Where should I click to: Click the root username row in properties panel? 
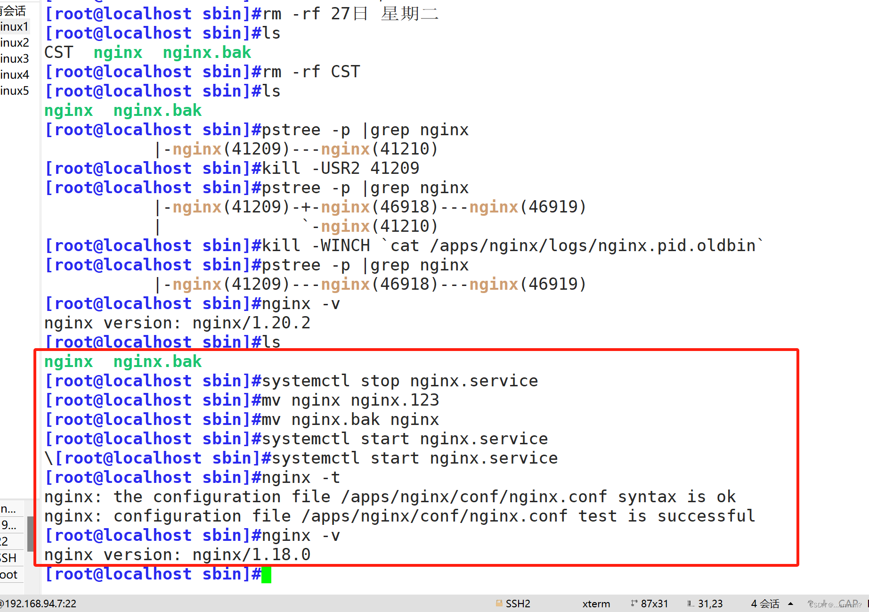(12, 574)
